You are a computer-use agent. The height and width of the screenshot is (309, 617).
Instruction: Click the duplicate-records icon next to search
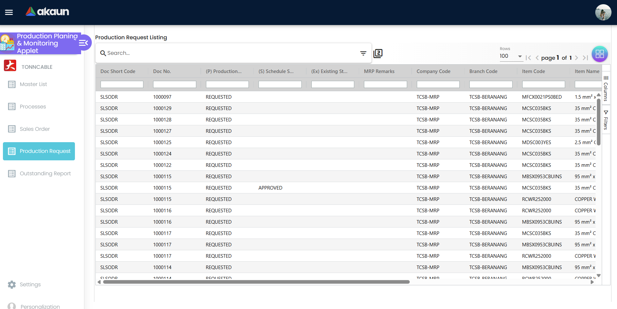tap(378, 53)
